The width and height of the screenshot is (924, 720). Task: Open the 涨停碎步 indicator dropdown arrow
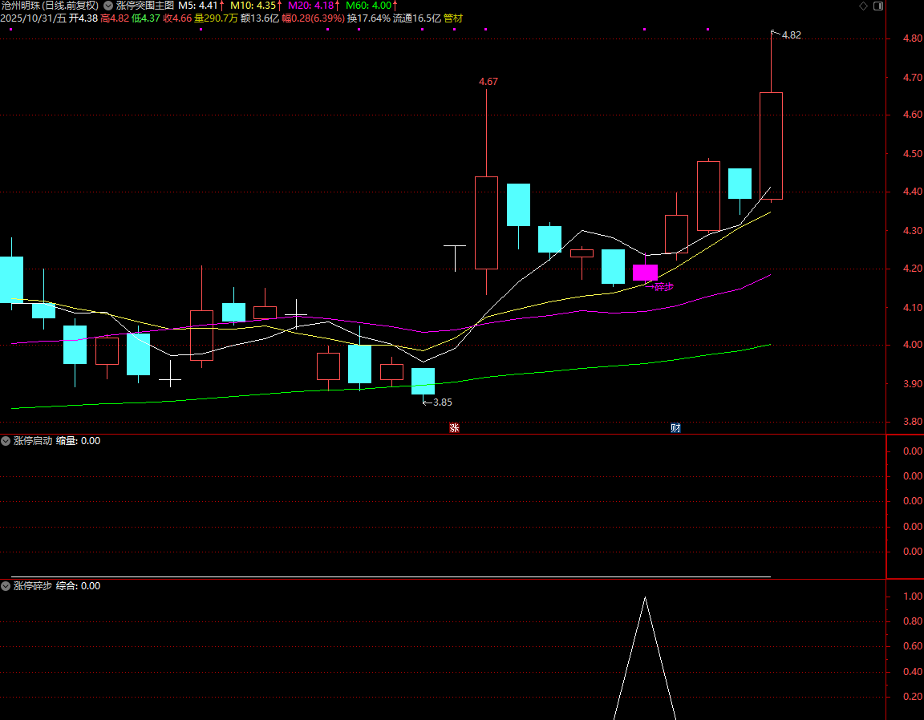pyautogui.click(x=6, y=586)
